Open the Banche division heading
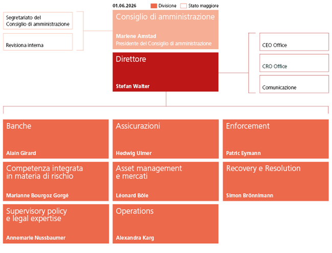 19,126
